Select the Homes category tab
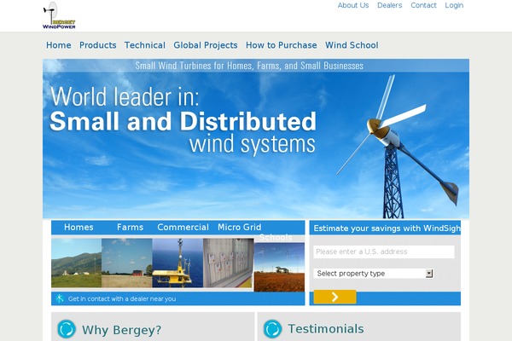This screenshot has width=512, height=341. (x=79, y=227)
